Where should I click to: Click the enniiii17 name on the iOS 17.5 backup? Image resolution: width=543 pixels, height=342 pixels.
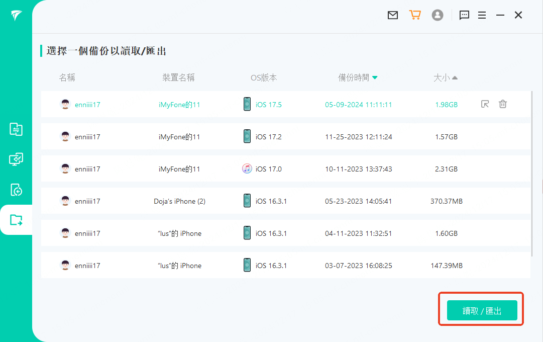click(x=88, y=104)
